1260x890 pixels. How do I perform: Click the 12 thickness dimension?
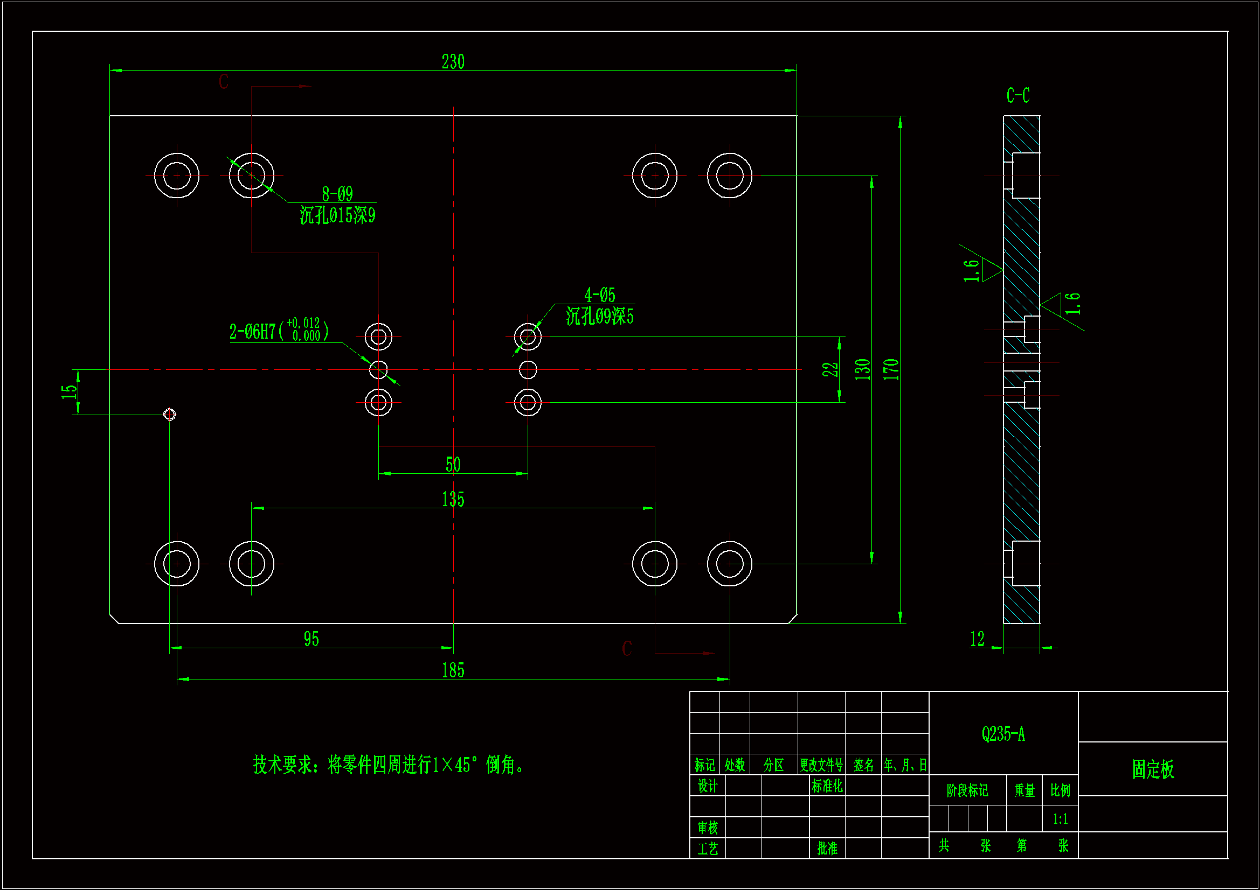coord(977,639)
